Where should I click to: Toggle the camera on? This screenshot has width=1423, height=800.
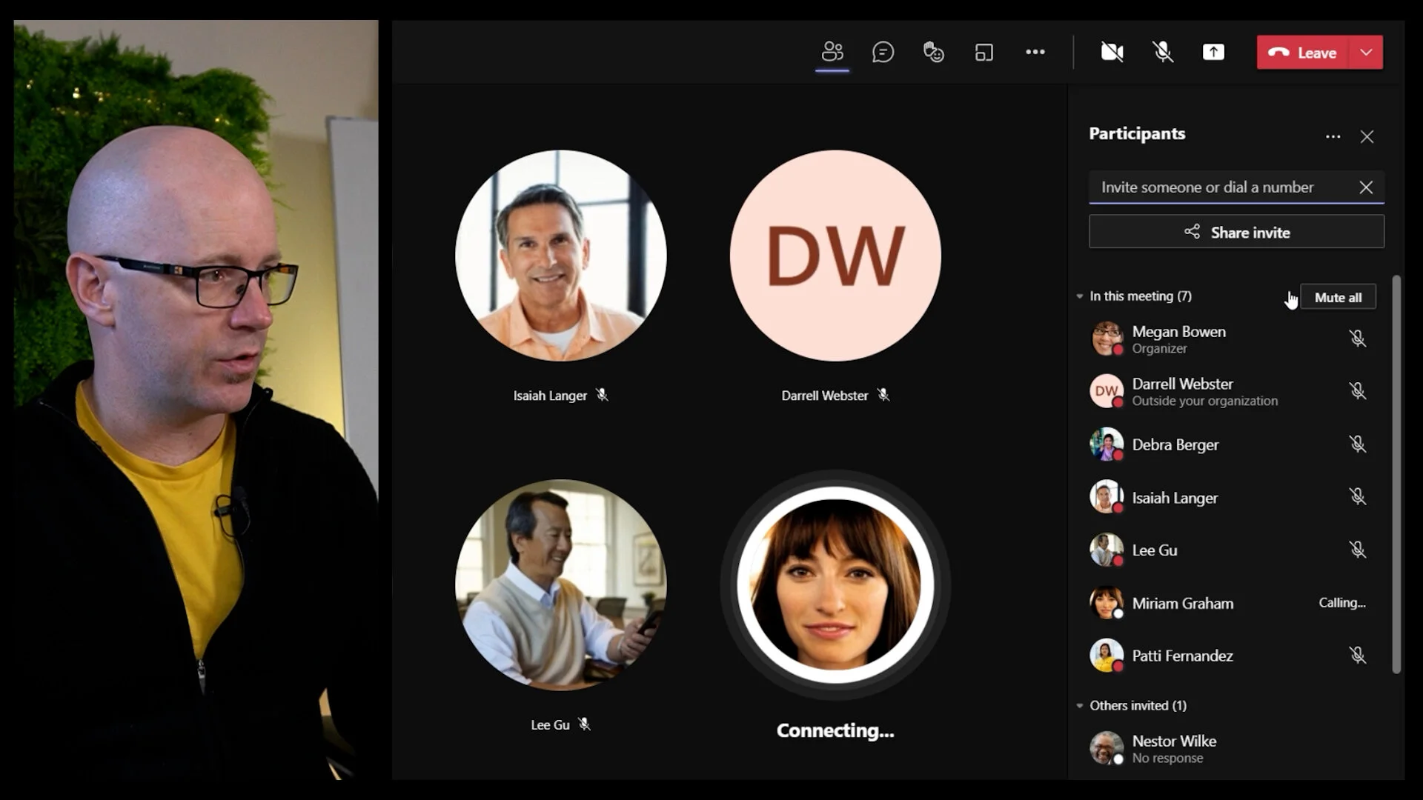(1112, 53)
